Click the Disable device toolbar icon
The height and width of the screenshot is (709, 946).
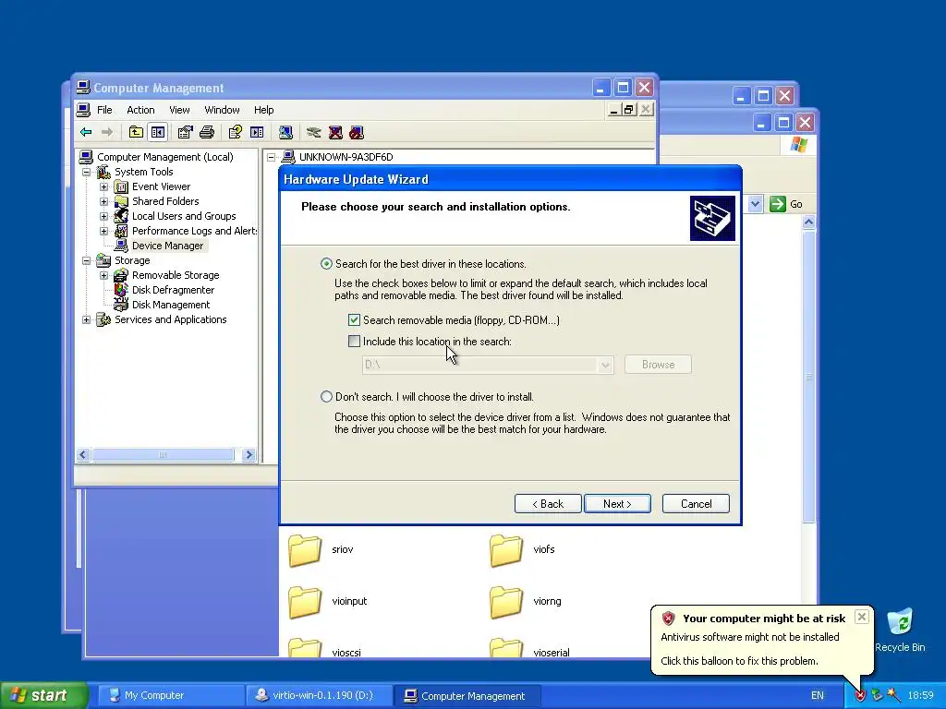pos(357,133)
